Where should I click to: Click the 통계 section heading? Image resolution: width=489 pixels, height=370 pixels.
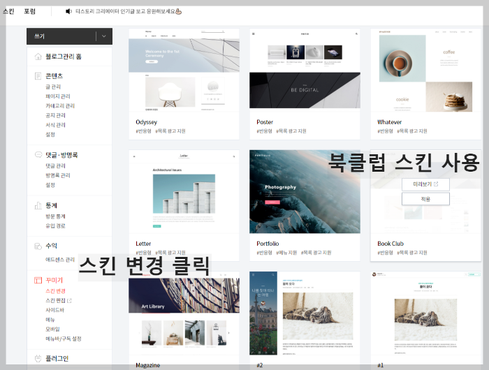pos(52,205)
